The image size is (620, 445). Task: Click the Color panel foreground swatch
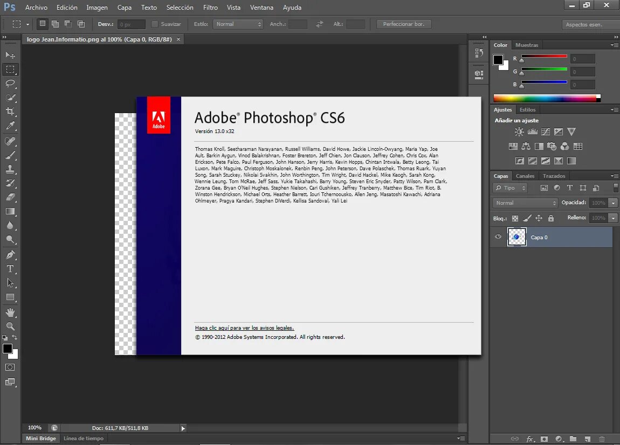tap(498, 60)
